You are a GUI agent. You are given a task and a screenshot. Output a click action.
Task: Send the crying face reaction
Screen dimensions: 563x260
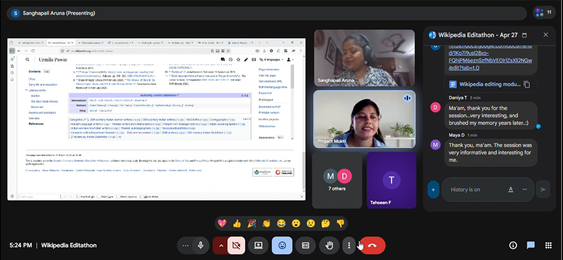point(311,223)
